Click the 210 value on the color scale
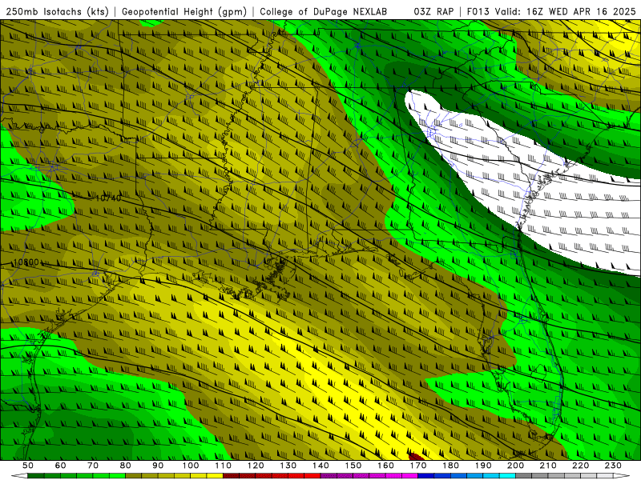Image resolution: width=641 pixels, height=480 pixels. coord(548,466)
